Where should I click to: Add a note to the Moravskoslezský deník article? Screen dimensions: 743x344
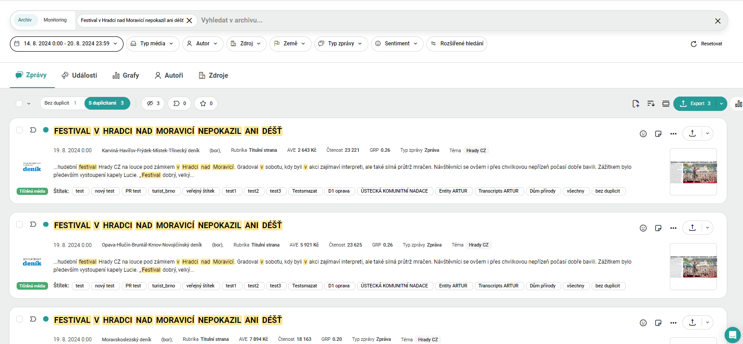(x=658, y=323)
